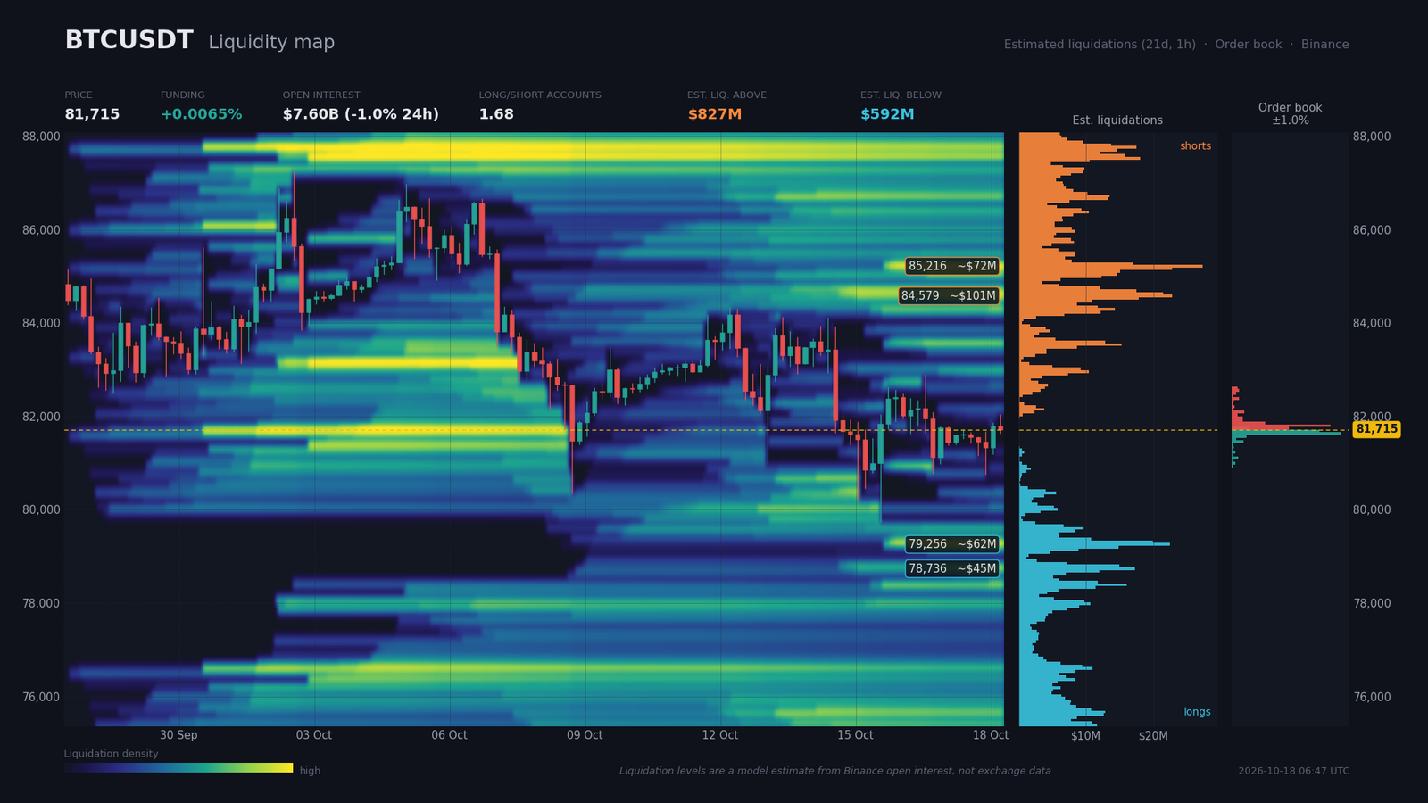1428x803 pixels.
Task: Click the 03 Oct date axis label
Action: (x=314, y=735)
